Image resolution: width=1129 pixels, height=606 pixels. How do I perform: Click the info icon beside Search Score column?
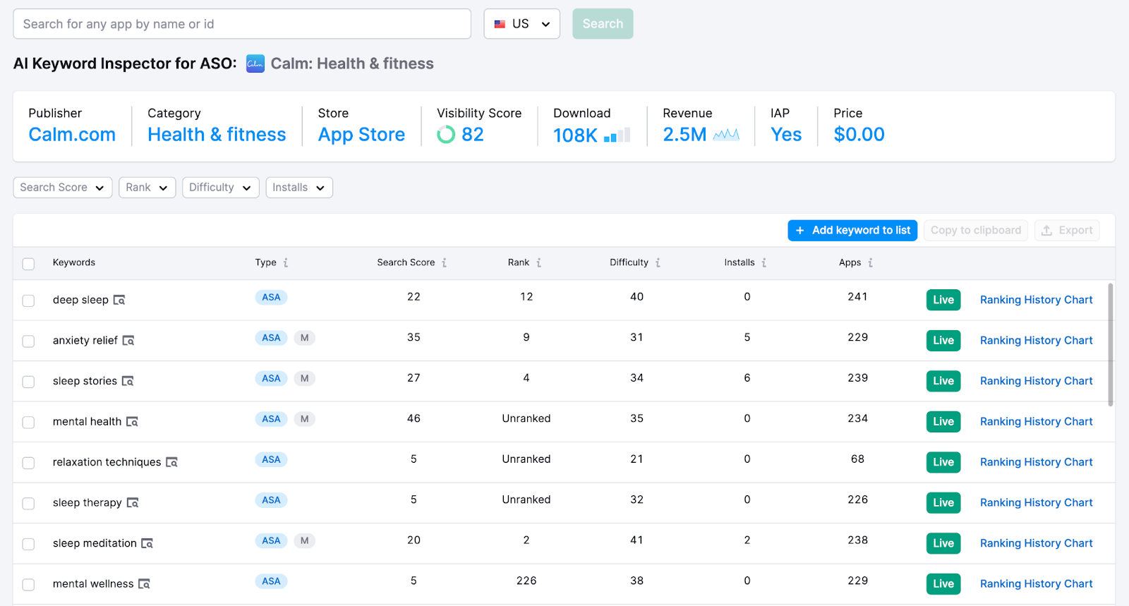point(444,263)
